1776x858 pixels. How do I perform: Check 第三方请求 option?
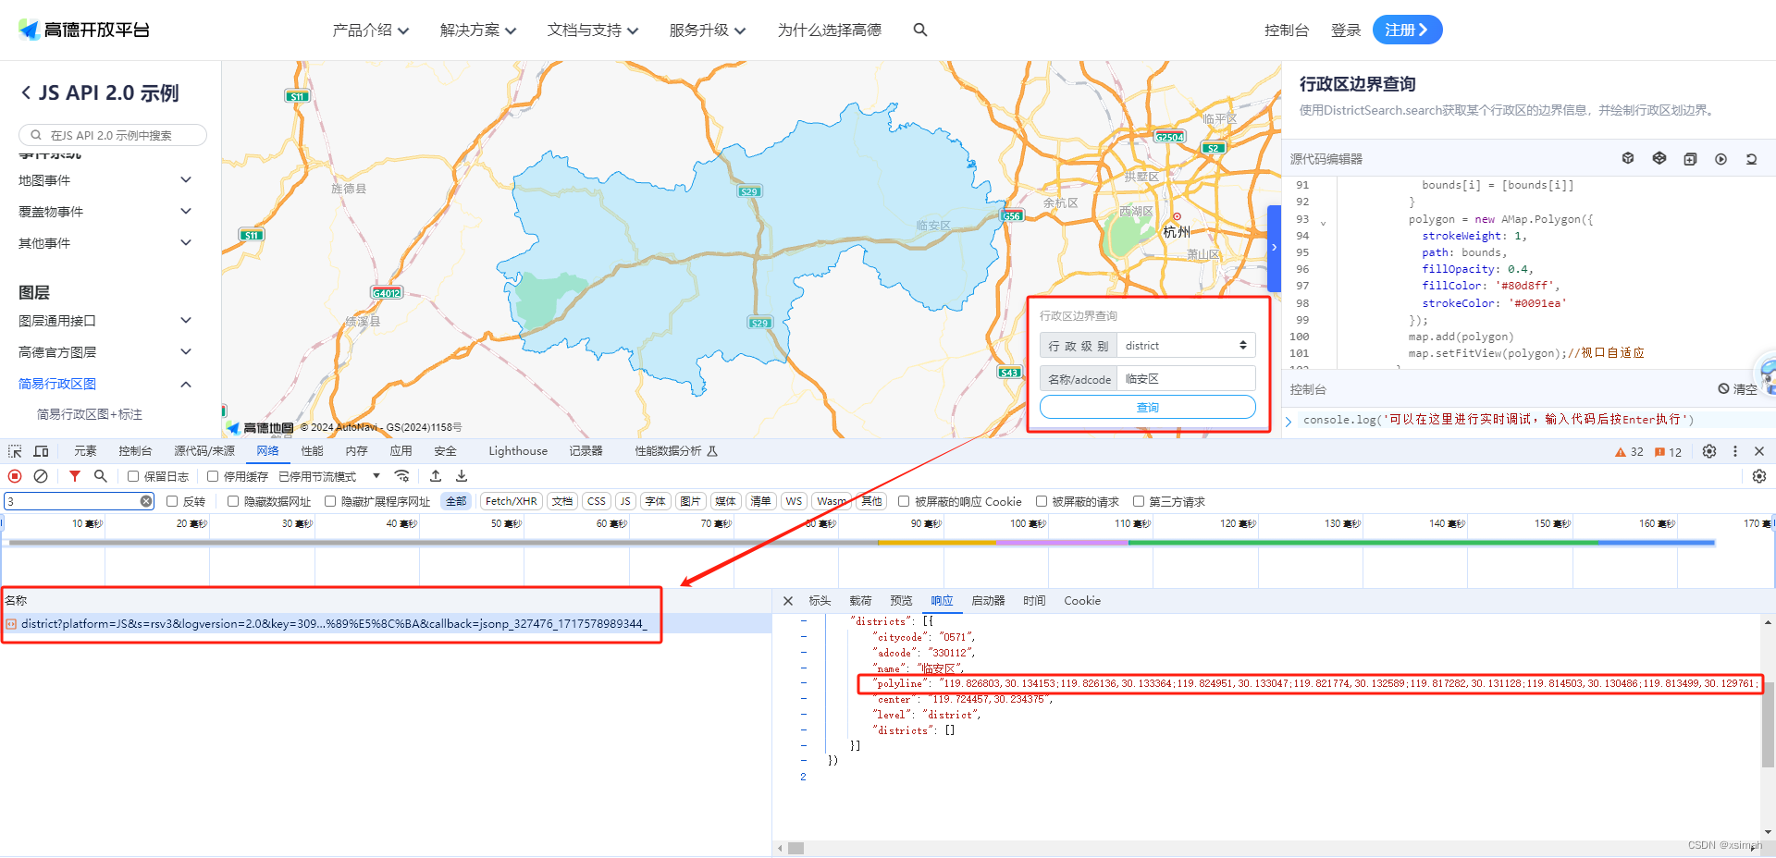pyautogui.click(x=1139, y=501)
